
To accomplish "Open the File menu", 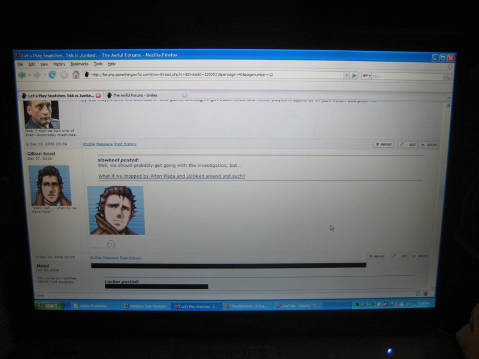I will [20, 64].
